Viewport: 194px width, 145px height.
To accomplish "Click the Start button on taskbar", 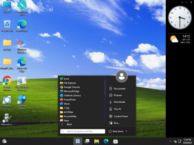I will [78, 141].
